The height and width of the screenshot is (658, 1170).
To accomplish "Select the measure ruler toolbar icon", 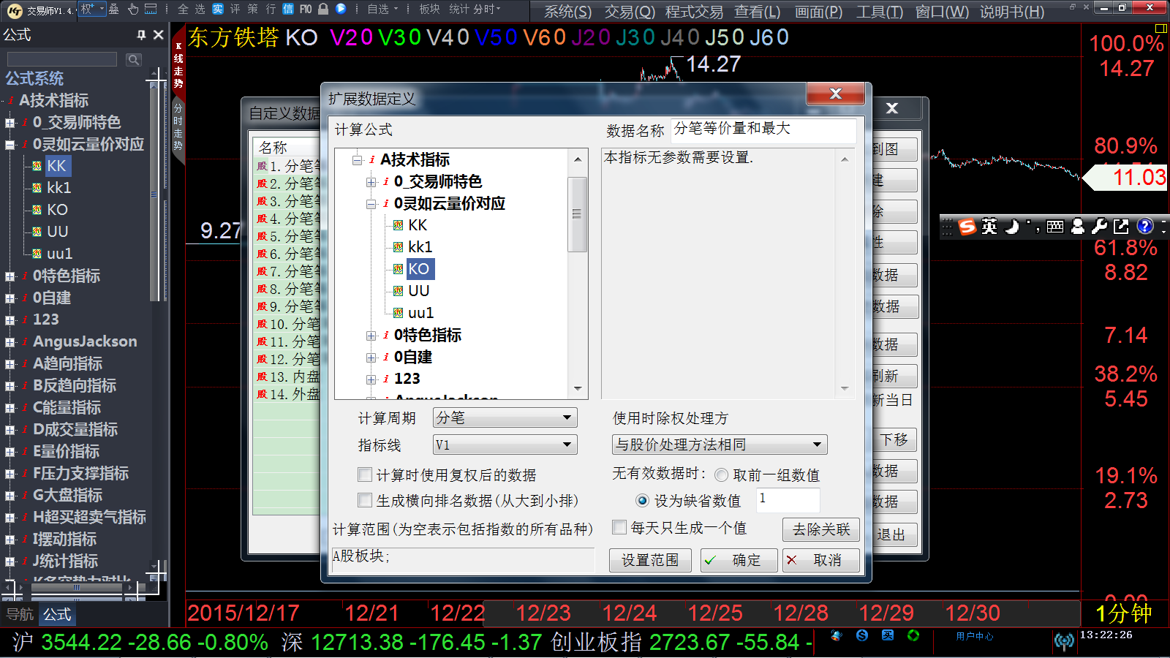I will click(151, 10).
